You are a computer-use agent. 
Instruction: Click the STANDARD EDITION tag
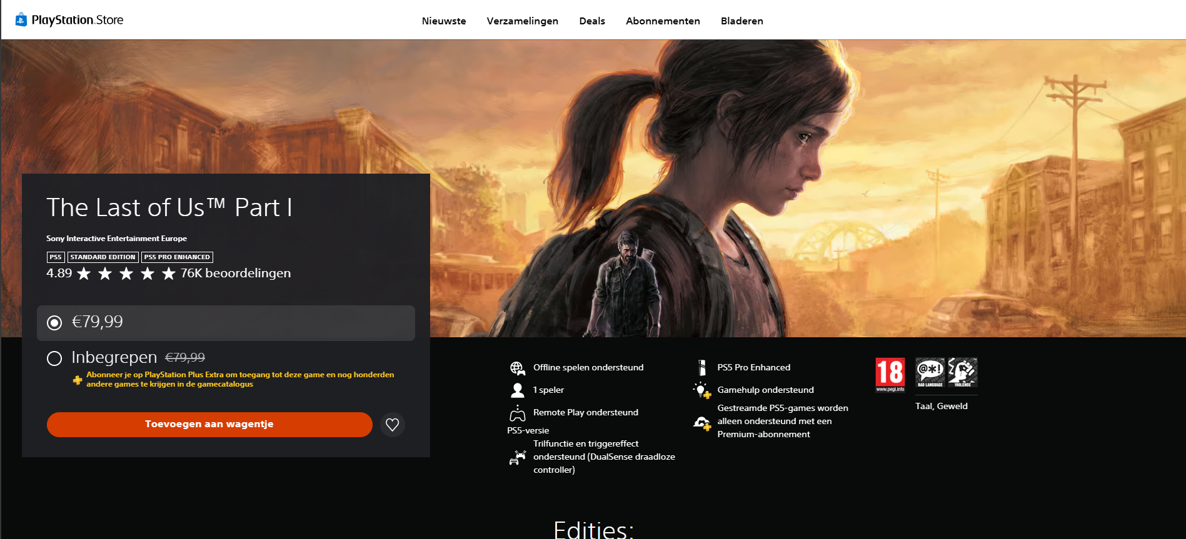click(x=103, y=257)
